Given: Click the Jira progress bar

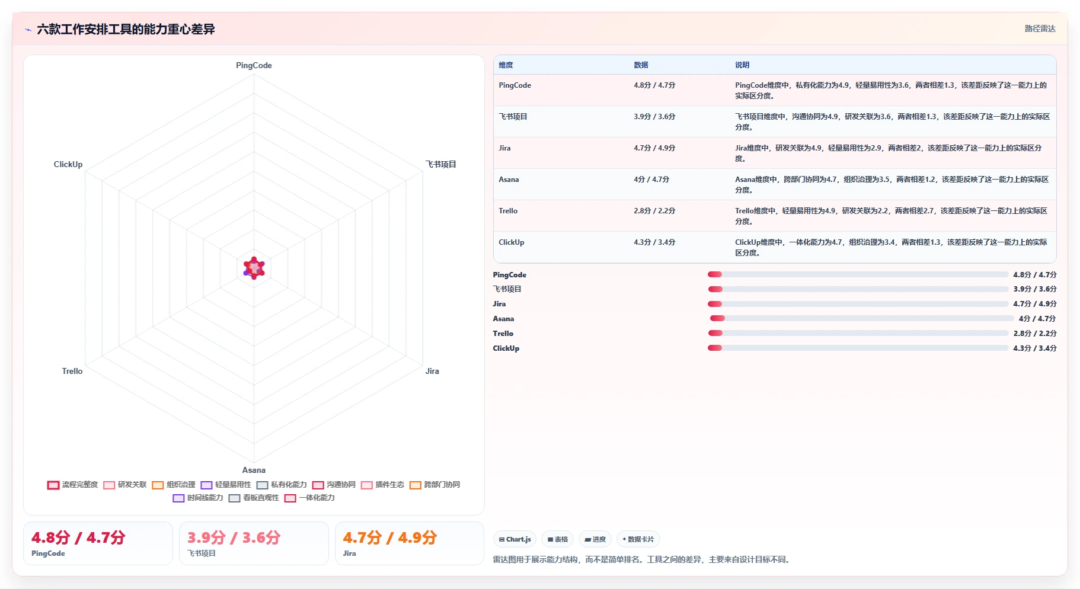Looking at the screenshot, I should (x=858, y=304).
